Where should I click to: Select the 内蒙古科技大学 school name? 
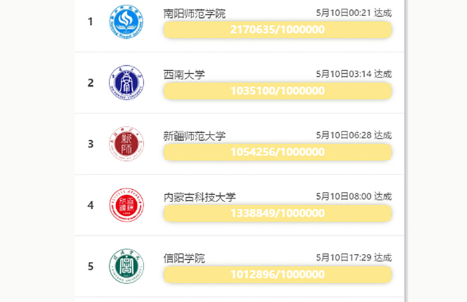tap(199, 197)
